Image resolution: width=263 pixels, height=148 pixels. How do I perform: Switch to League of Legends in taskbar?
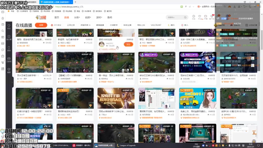point(126,146)
